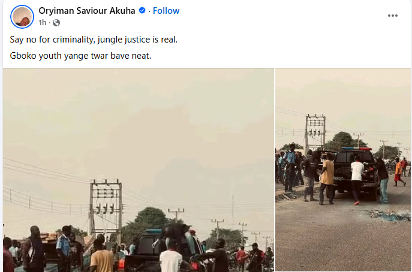Viewport: 412px width, 272px height.
Task: Click the blue verified badge icon
Action: pos(142,11)
